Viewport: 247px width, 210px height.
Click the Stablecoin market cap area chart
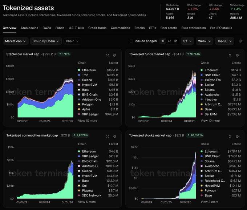pyautogui.click(x=45, y=98)
